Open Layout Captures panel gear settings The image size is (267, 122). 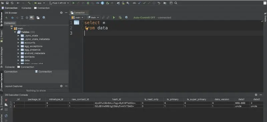pyautogui.click(x=61, y=86)
